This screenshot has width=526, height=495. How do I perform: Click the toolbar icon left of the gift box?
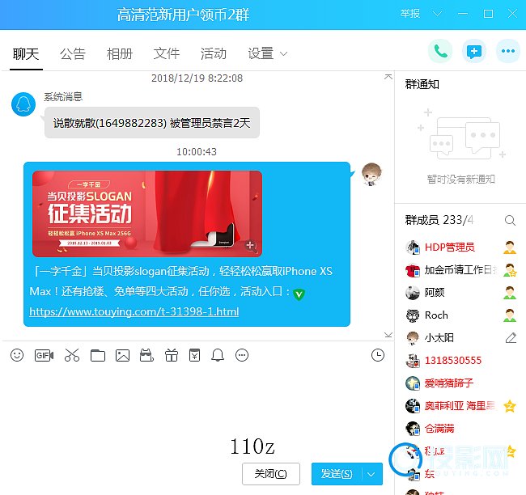point(146,355)
